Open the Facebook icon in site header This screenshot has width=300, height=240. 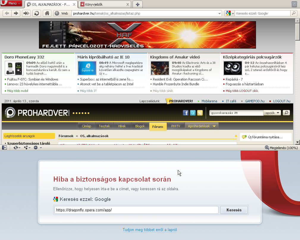[x=186, y=113]
